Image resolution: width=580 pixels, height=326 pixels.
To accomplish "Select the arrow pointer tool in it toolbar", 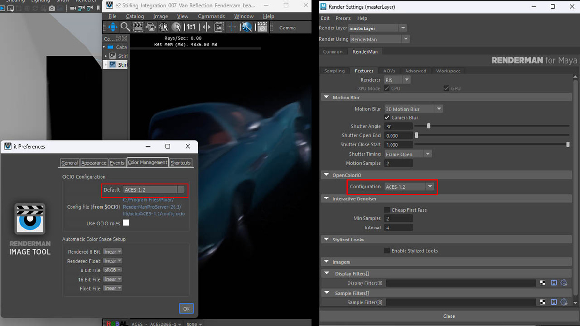I will (x=176, y=28).
